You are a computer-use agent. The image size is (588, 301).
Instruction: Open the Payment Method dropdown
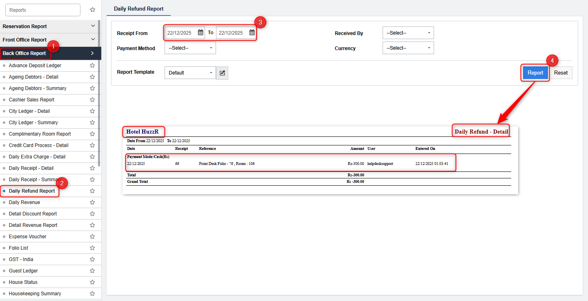pos(190,48)
